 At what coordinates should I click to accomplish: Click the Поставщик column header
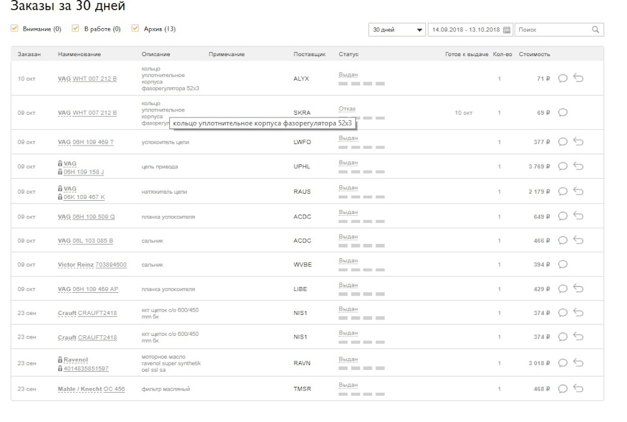point(310,54)
